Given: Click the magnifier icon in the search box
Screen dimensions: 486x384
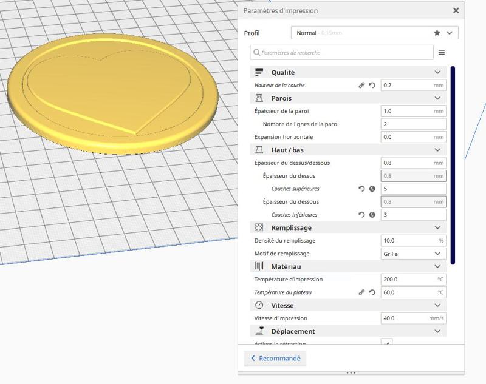Looking at the screenshot, I should 256,52.
